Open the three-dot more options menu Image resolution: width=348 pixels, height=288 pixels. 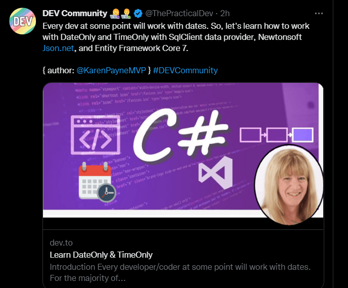click(x=319, y=14)
